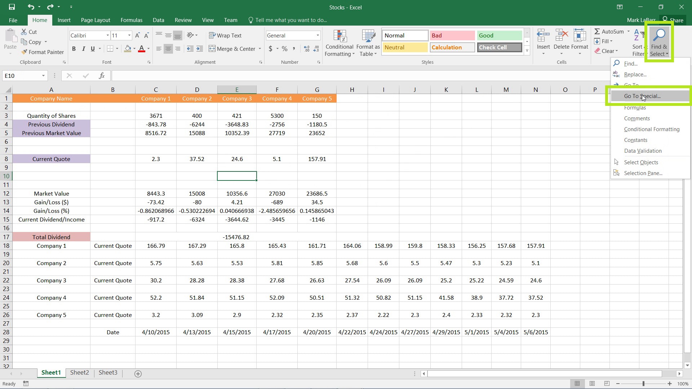Click the Home ribbon tab

pyautogui.click(x=39, y=20)
